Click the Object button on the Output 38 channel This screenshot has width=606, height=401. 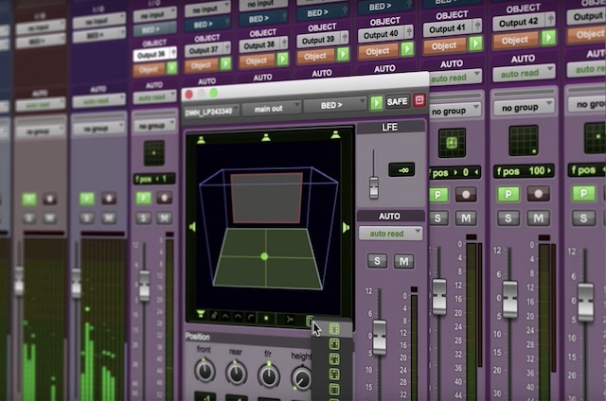[257, 61]
